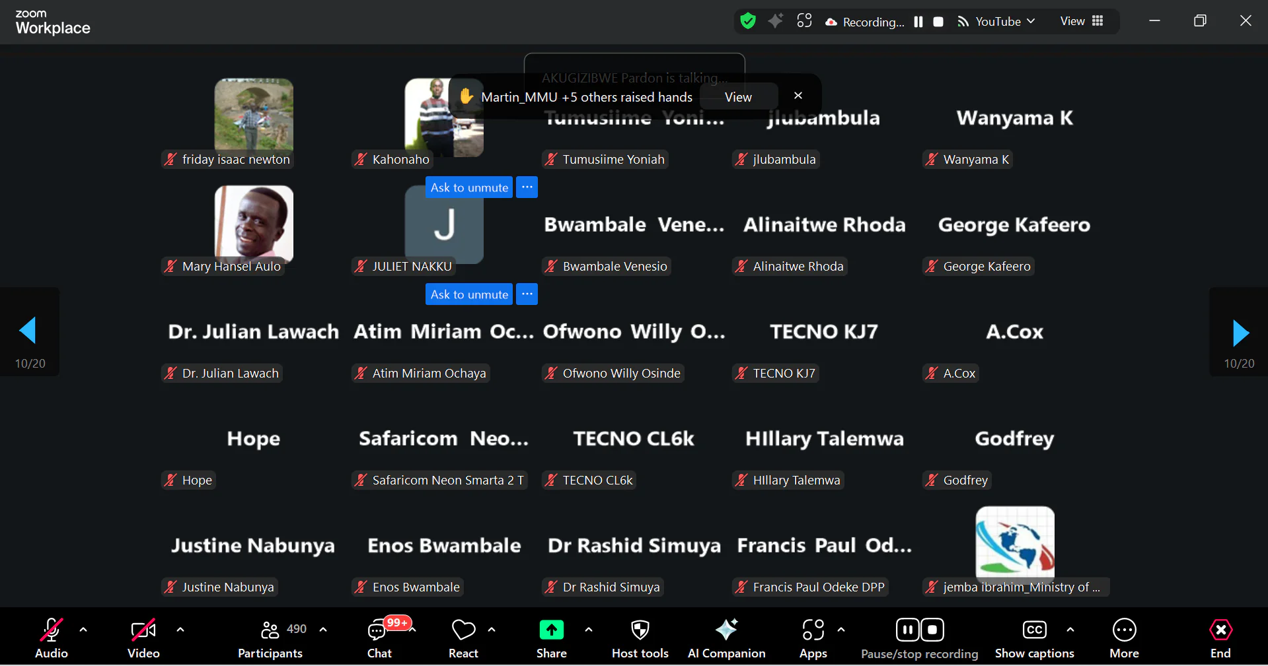The height and width of the screenshot is (666, 1268).
Task: Click Ask to unmute for Kahonaho
Action: tap(469, 187)
